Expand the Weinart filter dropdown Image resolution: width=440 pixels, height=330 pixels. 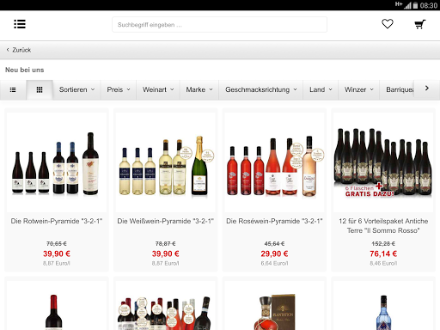tap(158, 90)
